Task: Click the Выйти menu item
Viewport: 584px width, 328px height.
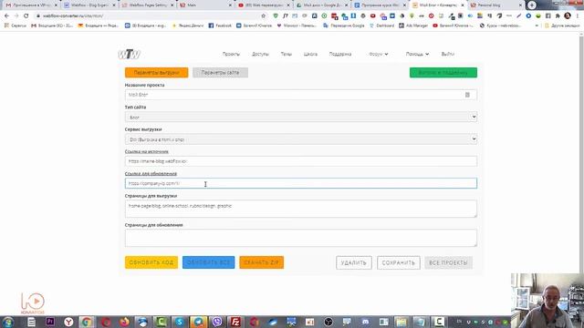Action: coord(448,54)
